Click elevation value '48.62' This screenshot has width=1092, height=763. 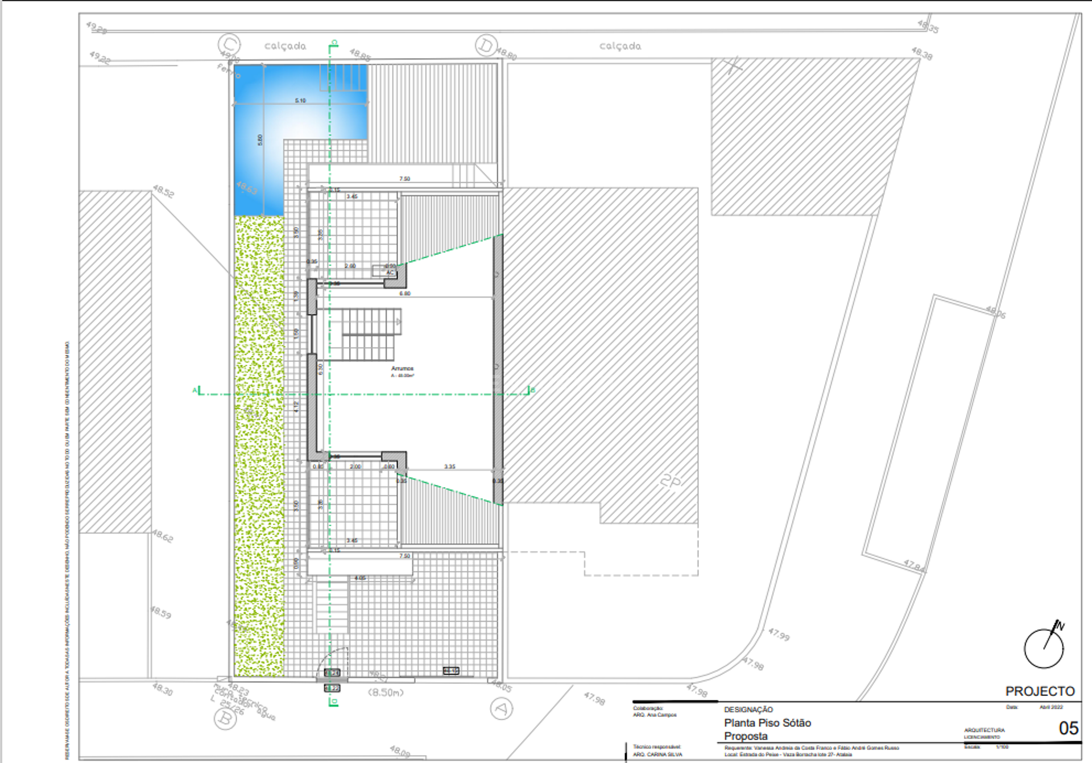163,536
